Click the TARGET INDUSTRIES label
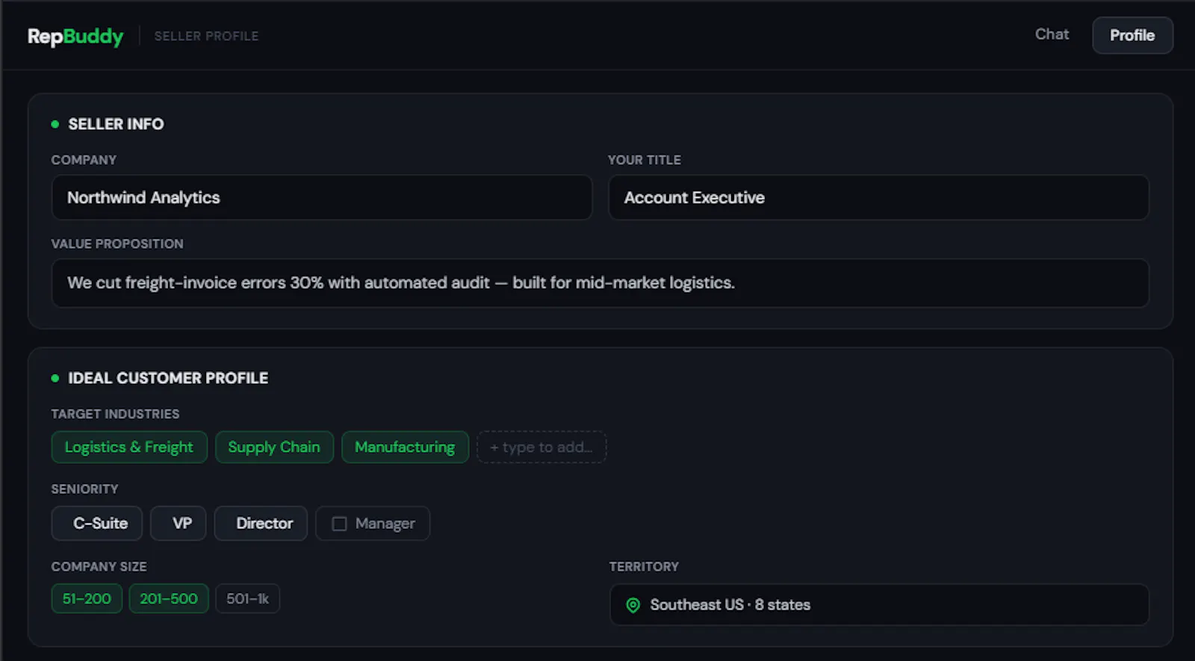The width and height of the screenshot is (1195, 661). tap(115, 414)
